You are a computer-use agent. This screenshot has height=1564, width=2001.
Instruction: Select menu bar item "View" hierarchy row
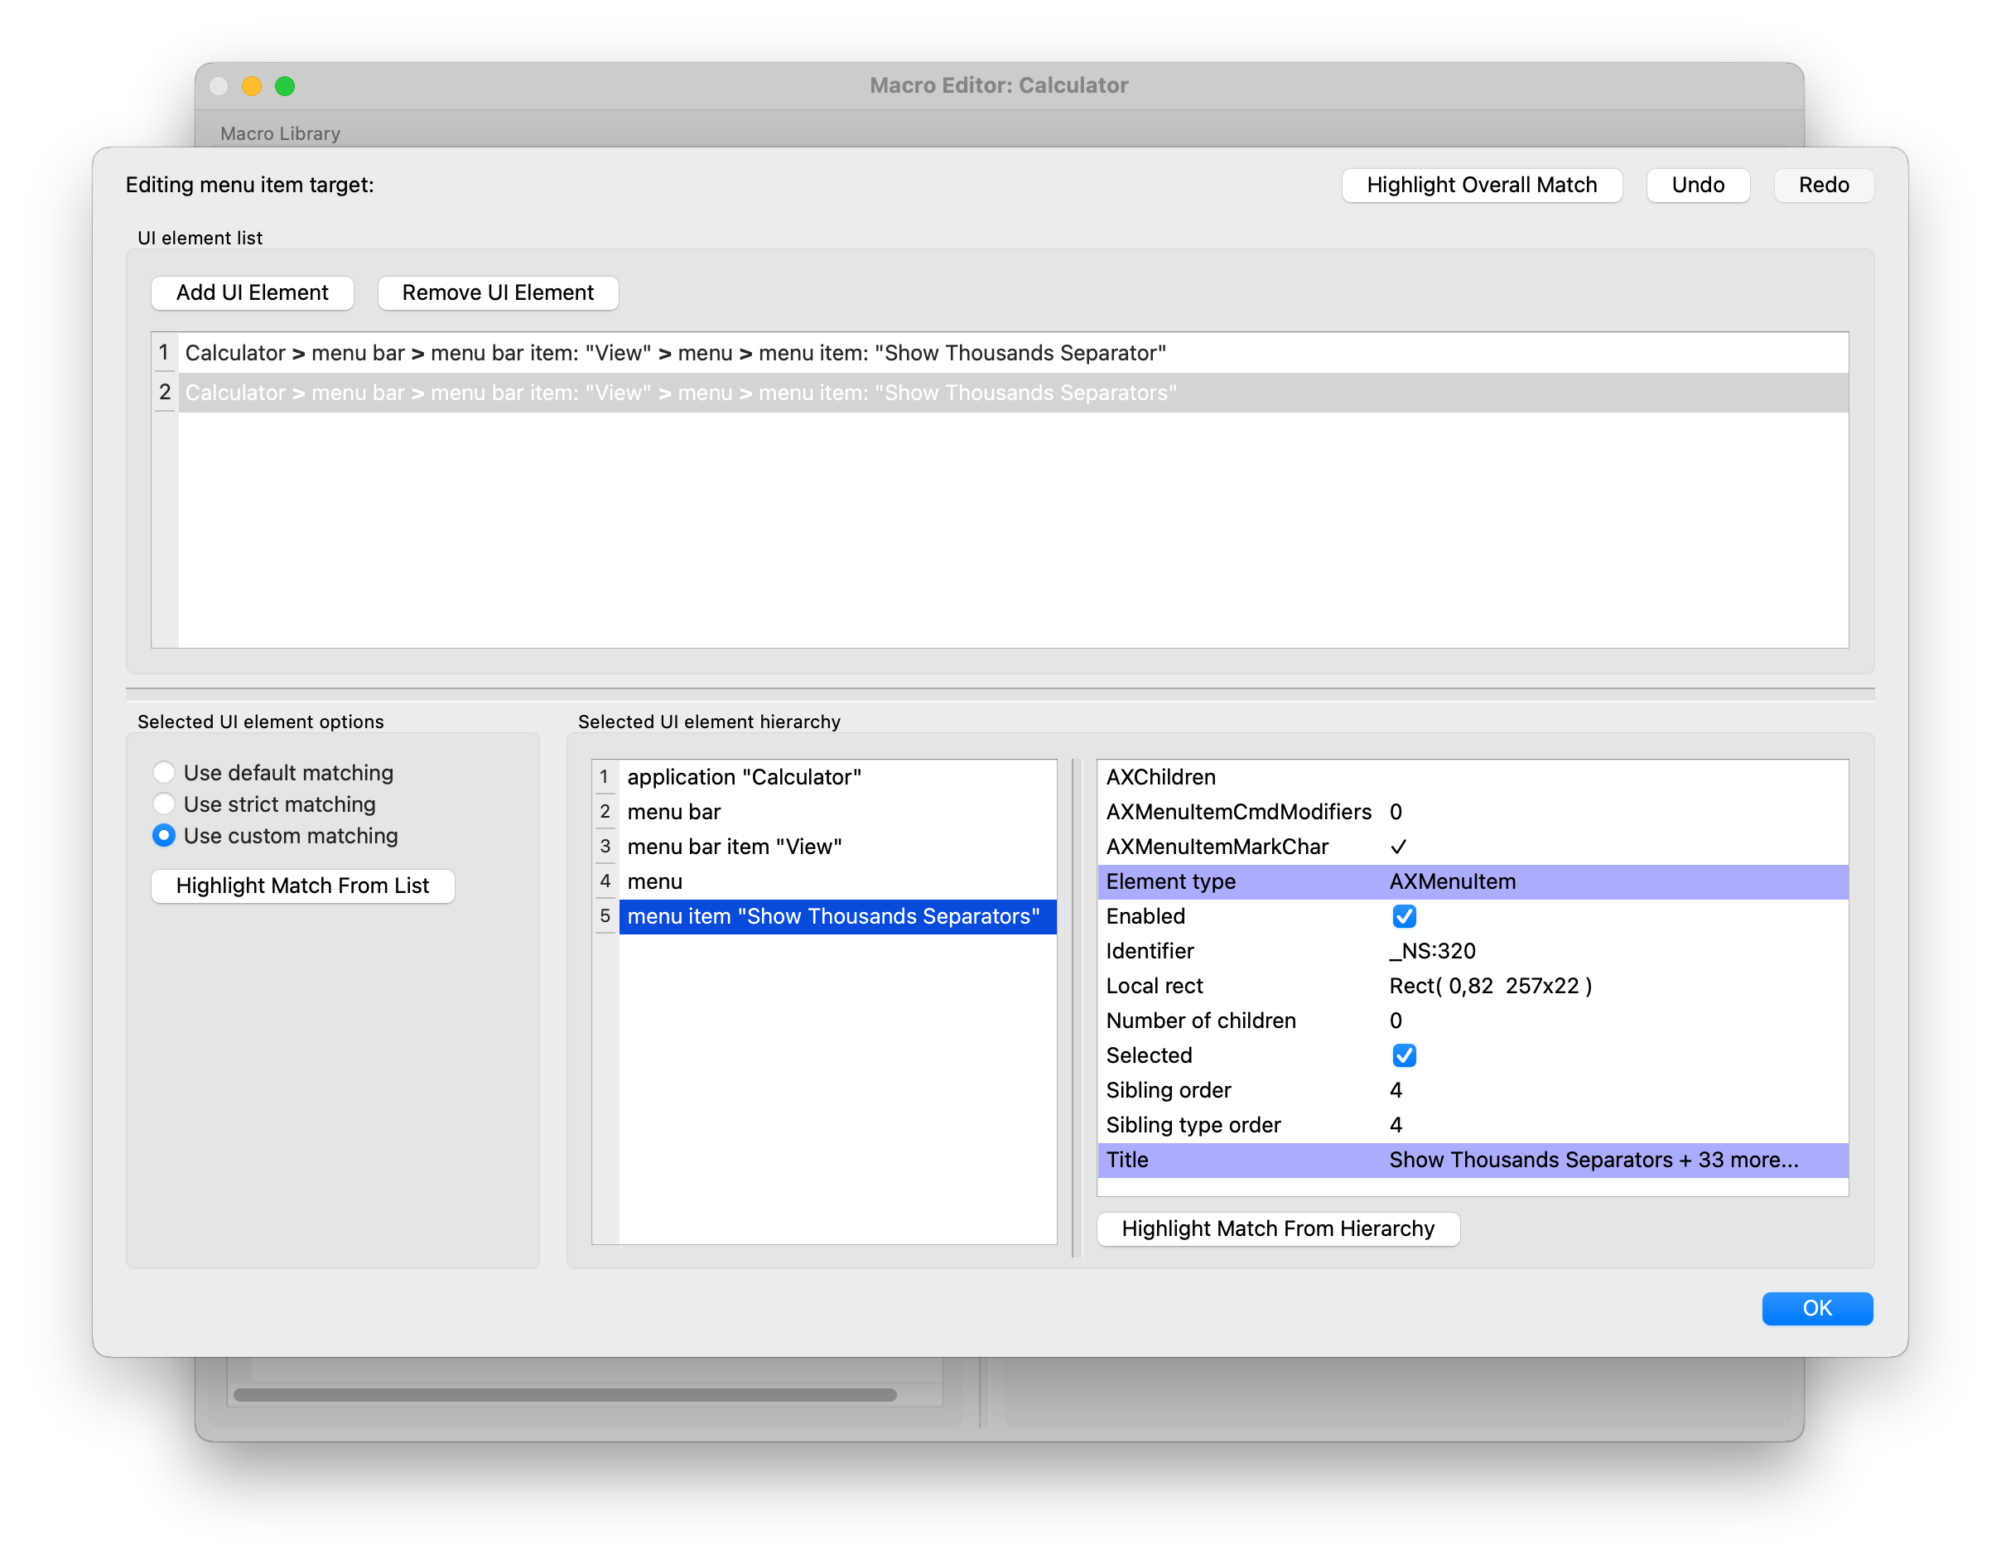734,847
